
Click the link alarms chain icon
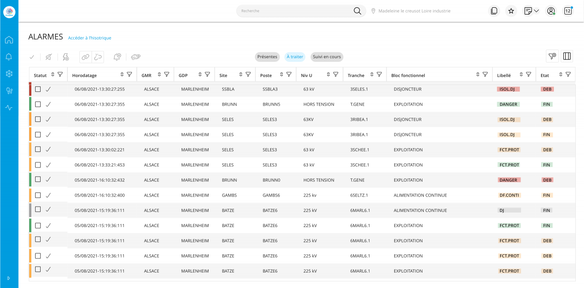pos(85,57)
